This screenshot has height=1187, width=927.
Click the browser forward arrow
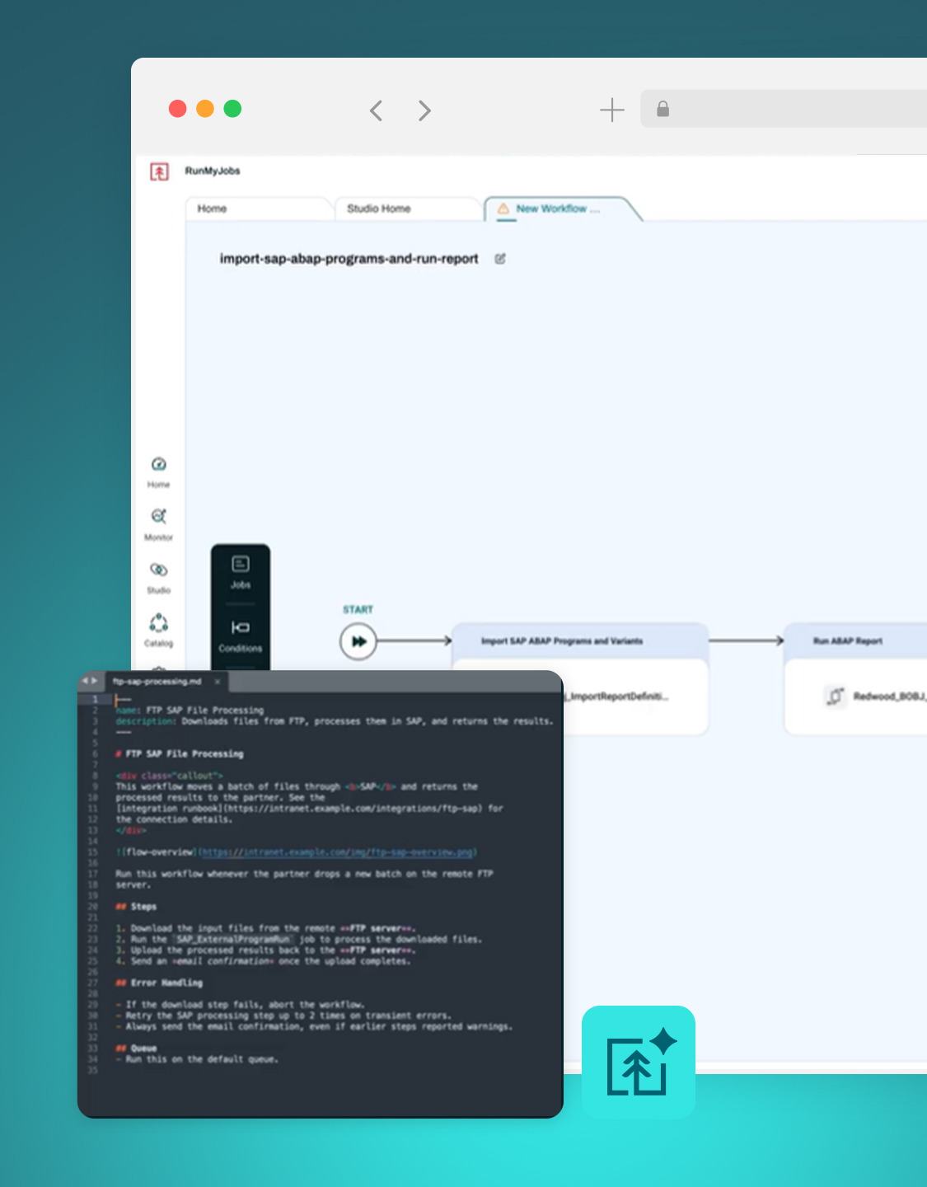[x=424, y=110]
